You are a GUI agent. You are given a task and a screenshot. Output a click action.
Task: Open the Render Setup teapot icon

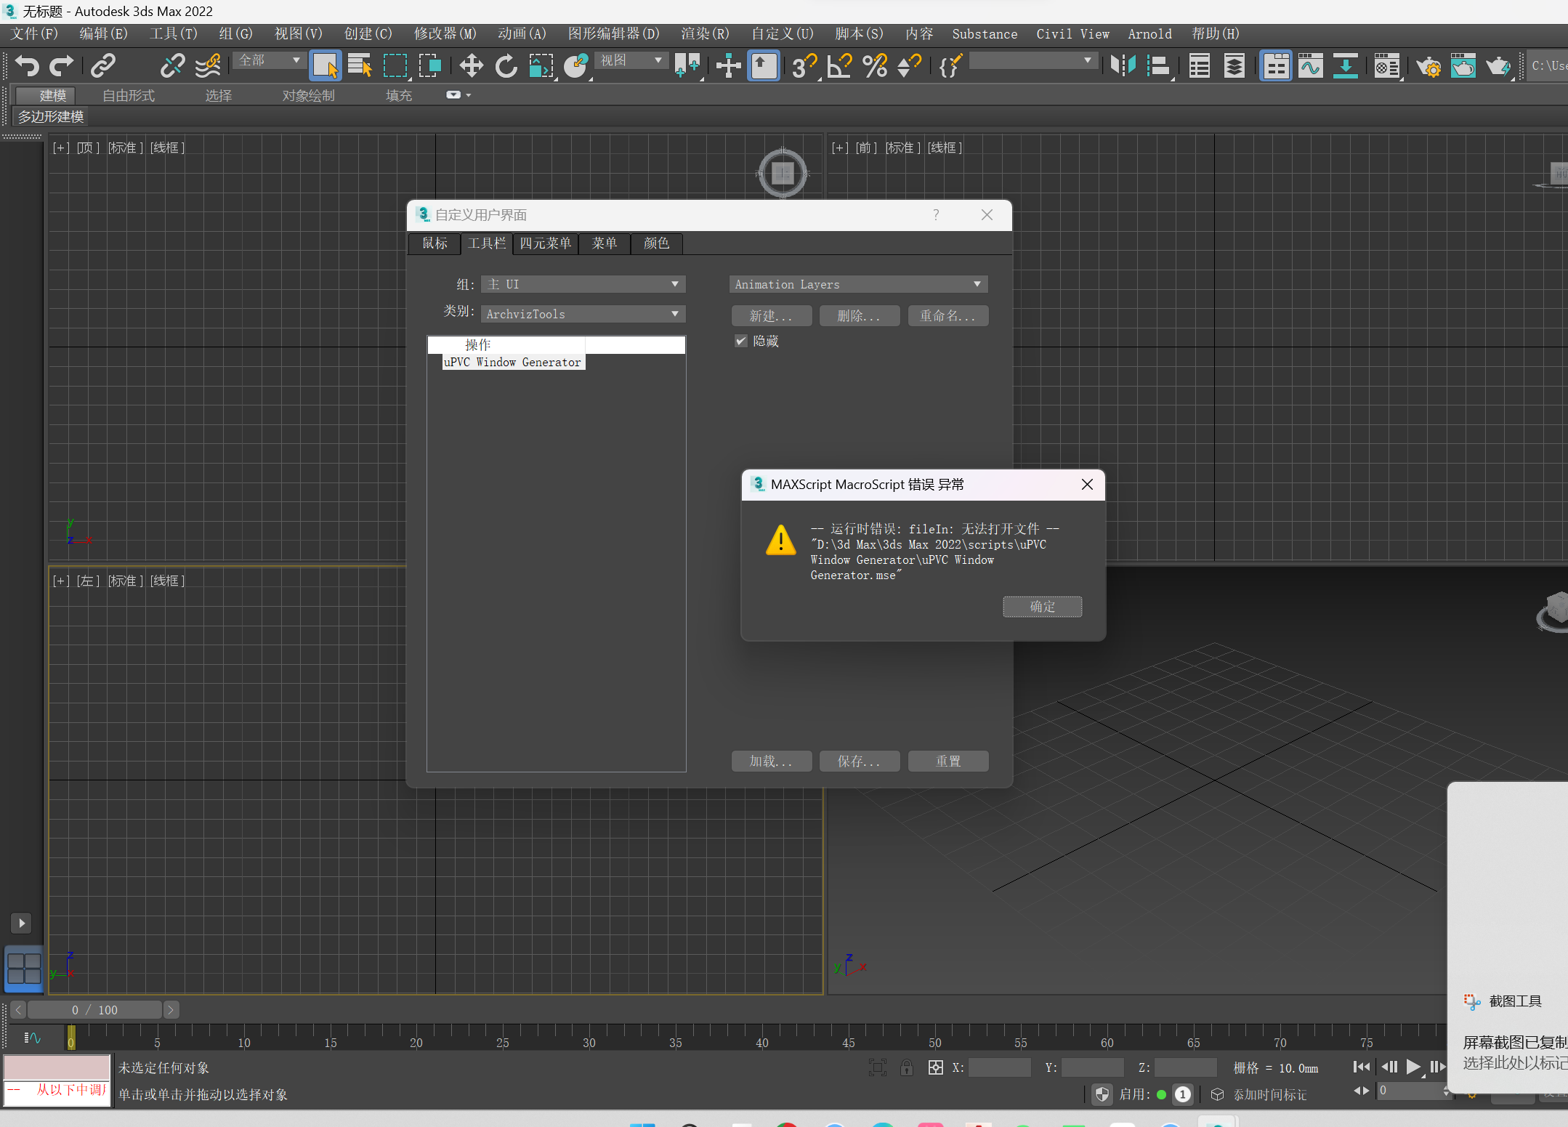pos(1428,67)
